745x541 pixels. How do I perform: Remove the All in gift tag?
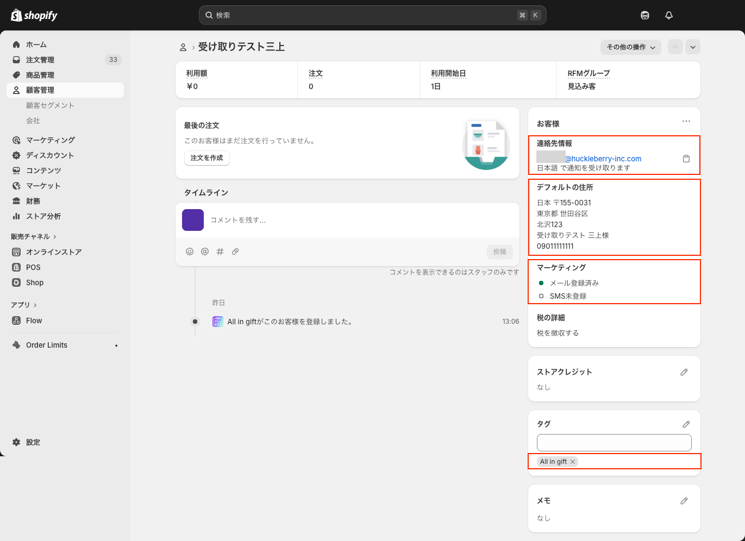(x=573, y=462)
